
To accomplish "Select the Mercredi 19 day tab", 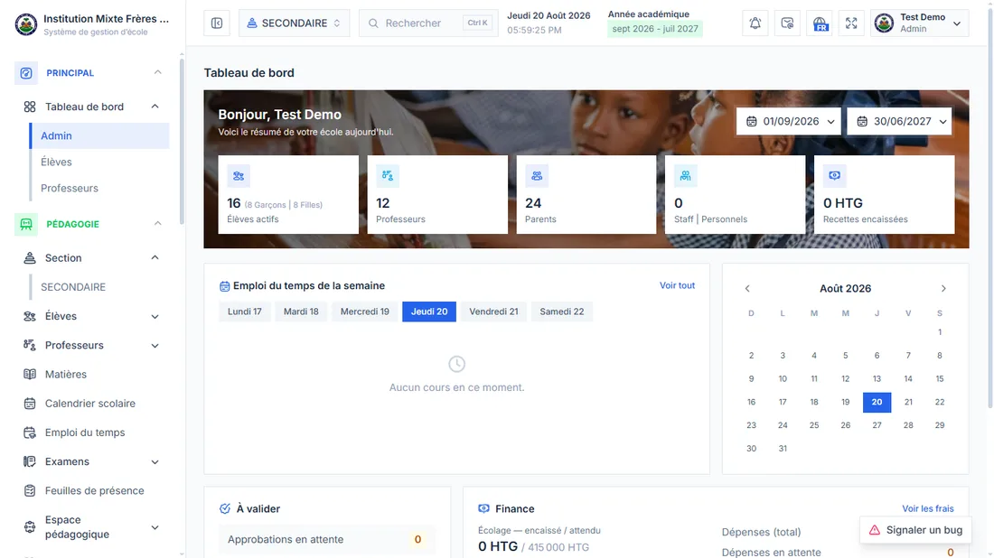I will click(x=364, y=312).
